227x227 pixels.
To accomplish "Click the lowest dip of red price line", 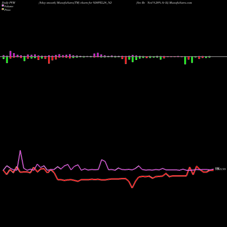I will tap(132, 188).
